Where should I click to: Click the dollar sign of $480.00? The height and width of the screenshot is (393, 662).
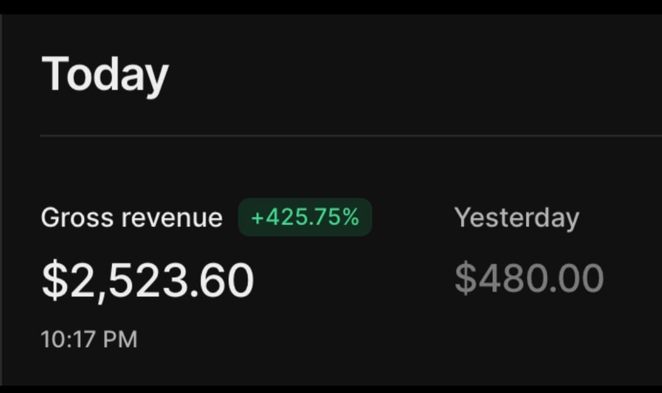click(466, 278)
